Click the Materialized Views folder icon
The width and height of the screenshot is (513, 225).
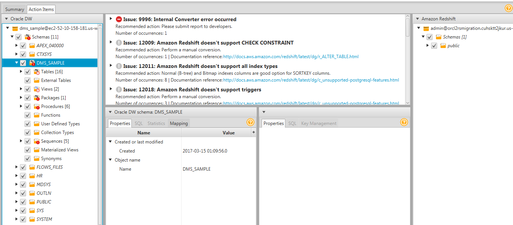tap(37, 150)
